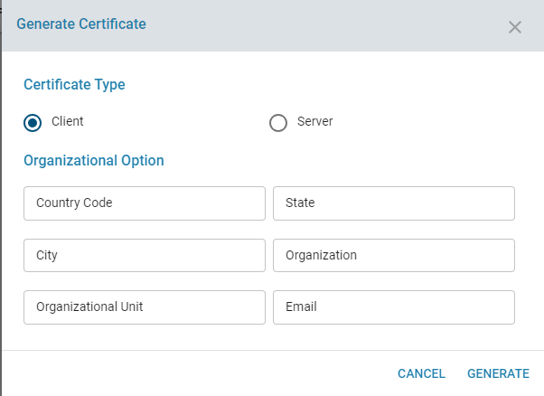Close the Generate Certificate dialog

pos(515,27)
